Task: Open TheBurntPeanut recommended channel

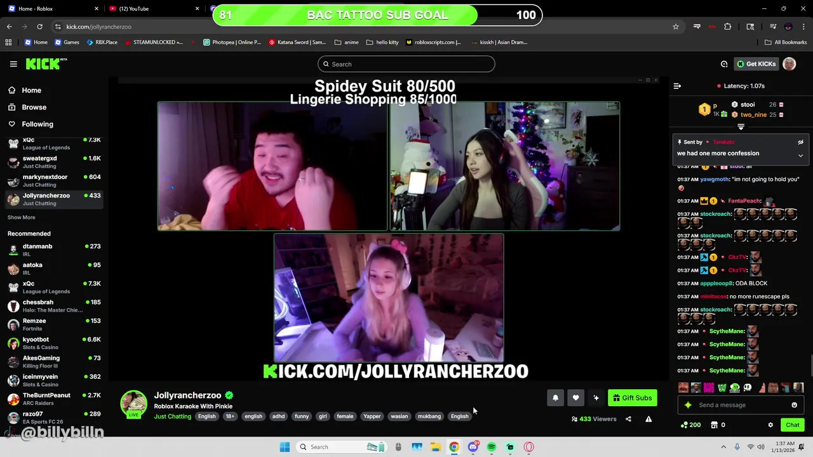Action: 54,399
